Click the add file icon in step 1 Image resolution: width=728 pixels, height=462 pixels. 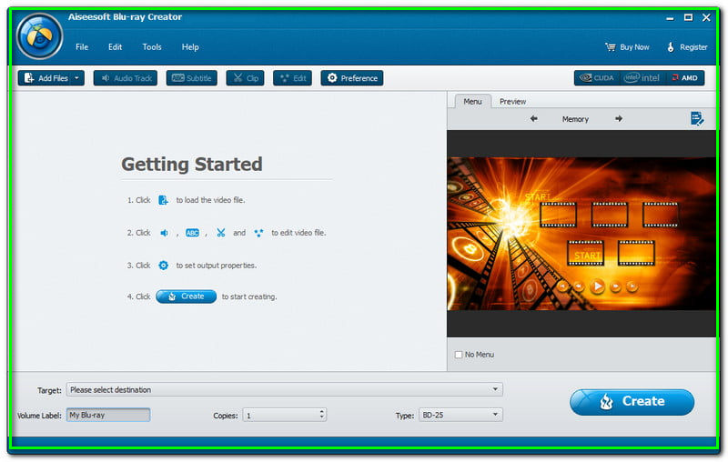click(163, 200)
